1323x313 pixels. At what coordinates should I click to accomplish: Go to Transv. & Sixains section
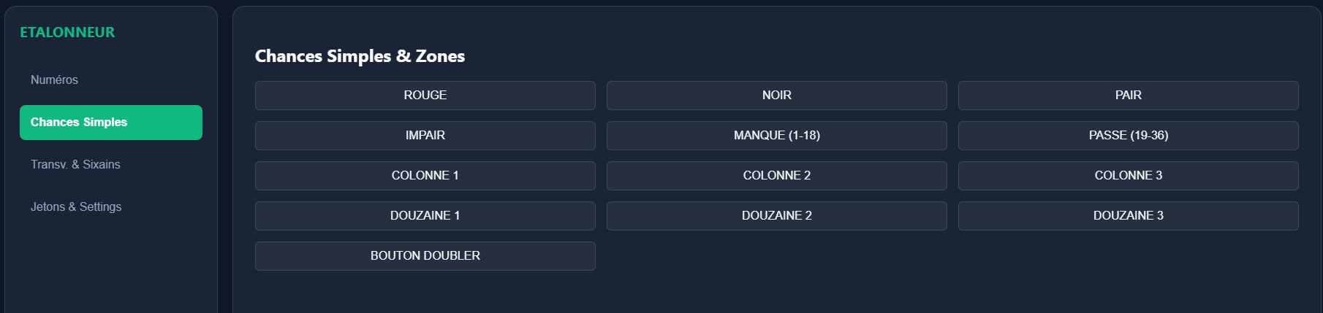75,165
